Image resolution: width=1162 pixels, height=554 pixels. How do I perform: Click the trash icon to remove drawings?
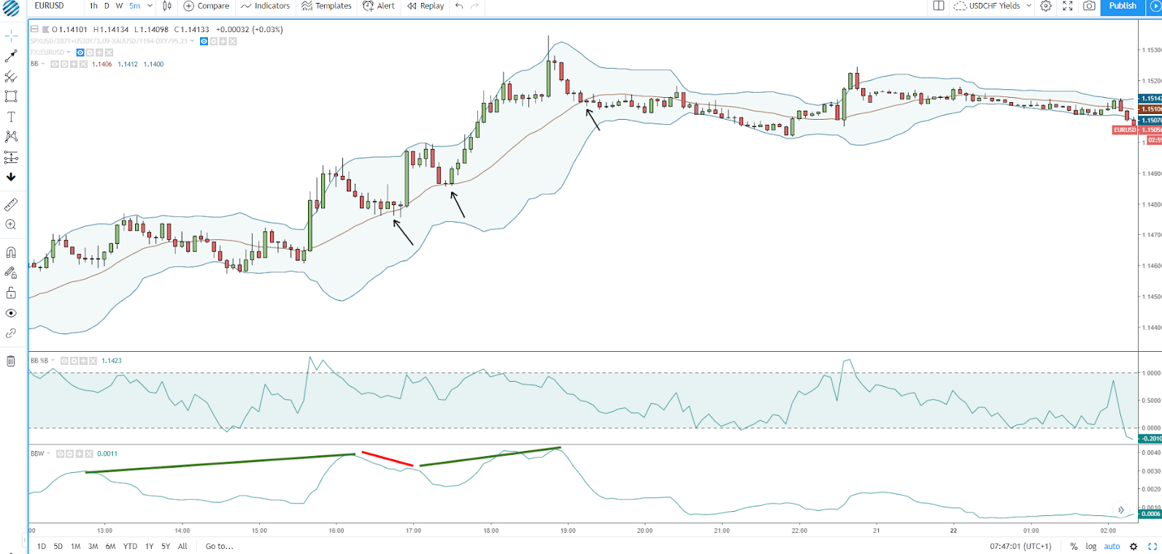tap(11, 361)
